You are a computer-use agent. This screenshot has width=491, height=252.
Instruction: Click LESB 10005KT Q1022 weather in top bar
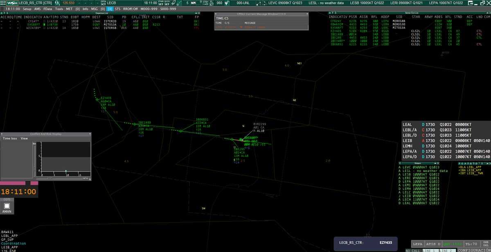[368, 3]
